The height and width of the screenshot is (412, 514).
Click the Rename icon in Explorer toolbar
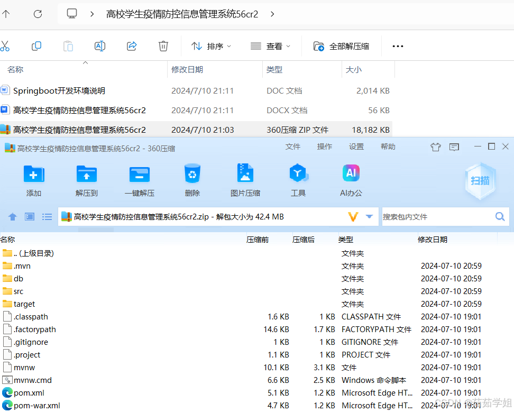[99, 46]
